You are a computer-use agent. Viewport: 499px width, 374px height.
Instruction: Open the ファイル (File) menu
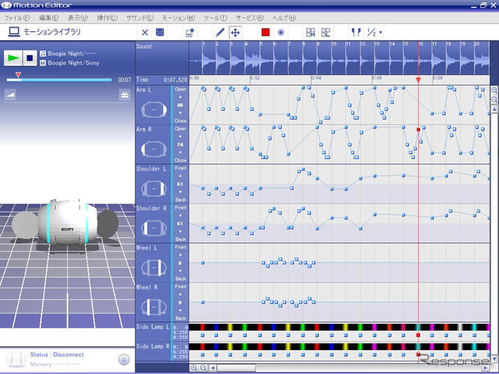(x=17, y=18)
